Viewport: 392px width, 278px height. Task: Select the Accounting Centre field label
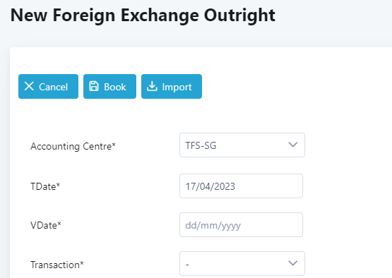tap(73, 146)
